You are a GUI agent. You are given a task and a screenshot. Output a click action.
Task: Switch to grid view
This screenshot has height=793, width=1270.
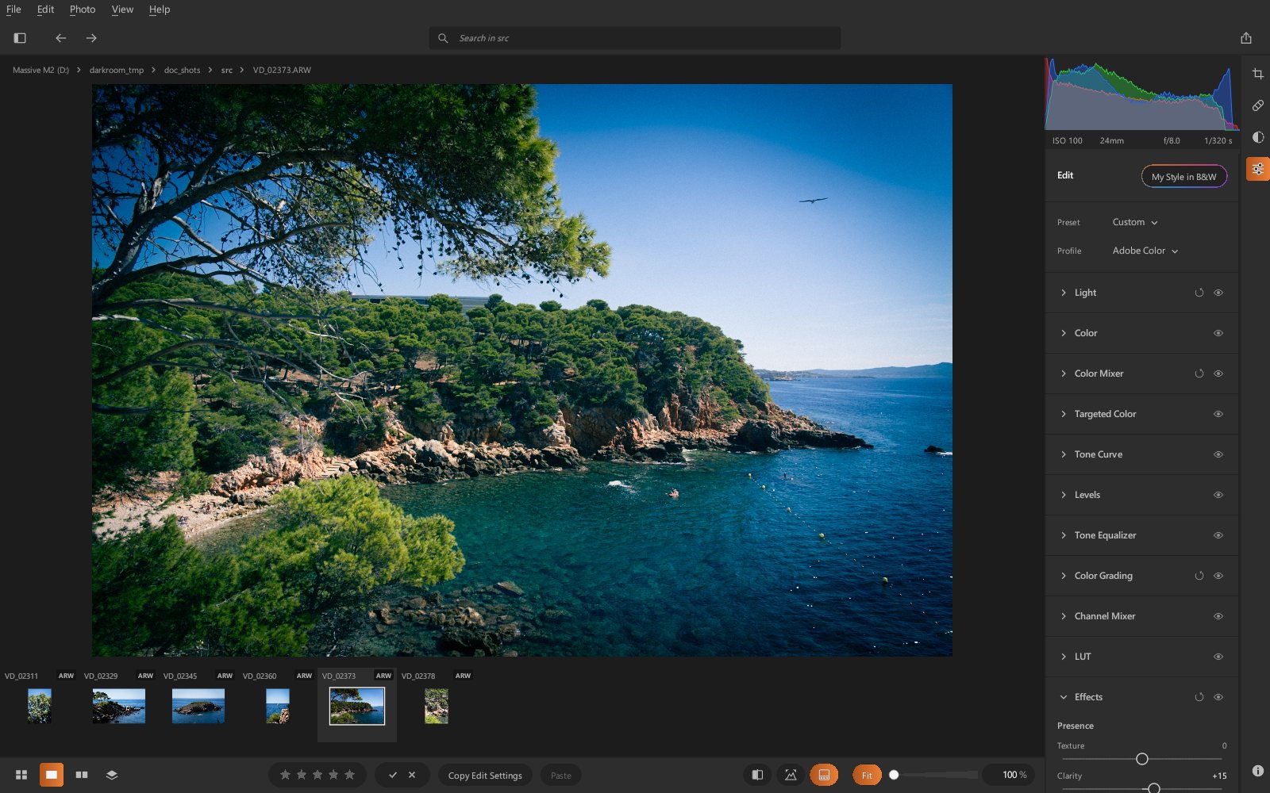tap(21, 775)
